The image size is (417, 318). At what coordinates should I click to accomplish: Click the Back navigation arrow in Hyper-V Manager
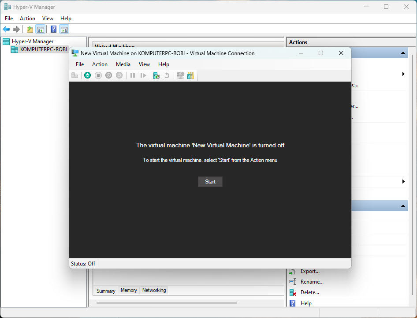pyautogui.click(x=6, y=29)
